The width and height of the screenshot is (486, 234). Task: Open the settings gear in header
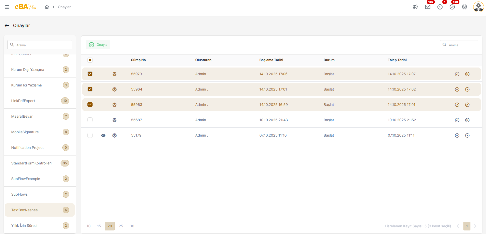pos(465,7)
